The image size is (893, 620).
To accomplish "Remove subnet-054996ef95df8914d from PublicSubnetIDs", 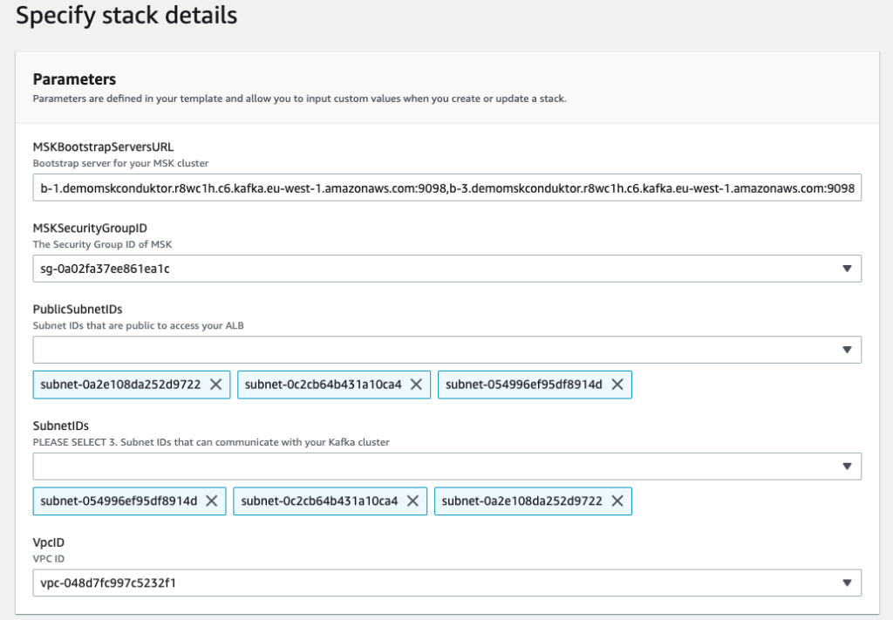I will pos(617,385).
